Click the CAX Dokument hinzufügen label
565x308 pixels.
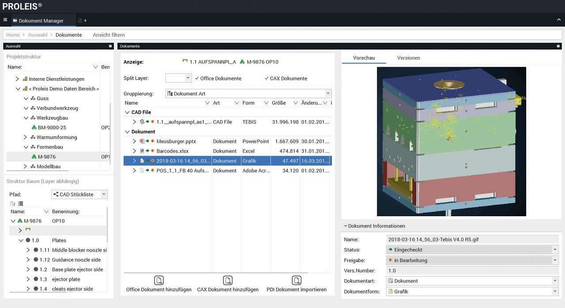pos(228,289)
